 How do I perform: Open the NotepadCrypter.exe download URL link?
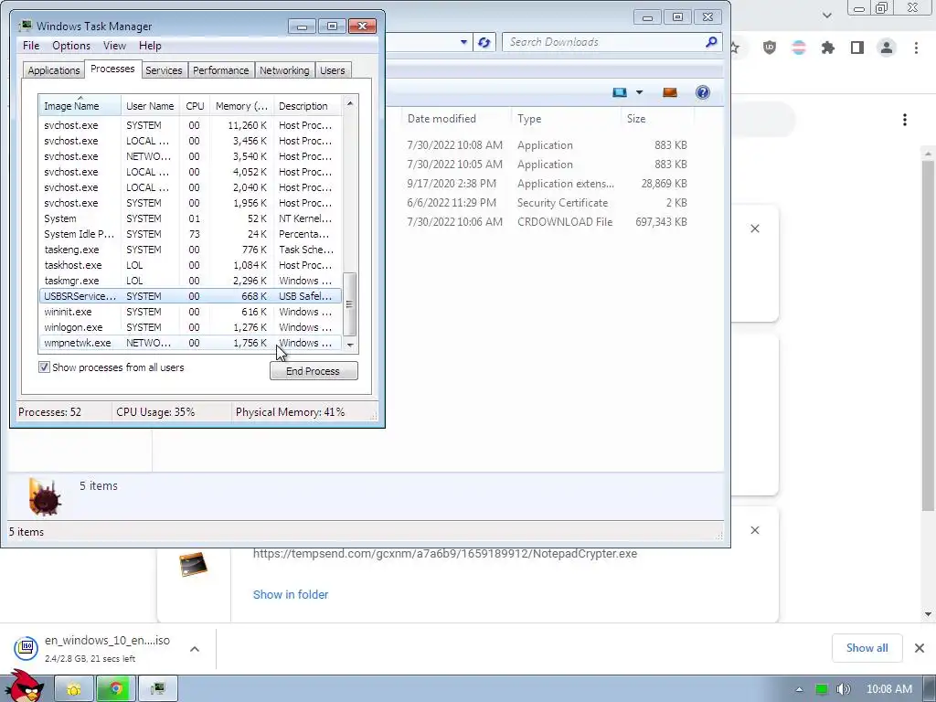coord(445,553)
